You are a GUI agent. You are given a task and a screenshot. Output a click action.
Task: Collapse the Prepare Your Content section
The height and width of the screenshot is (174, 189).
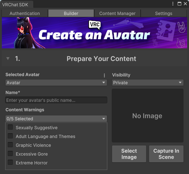pos(8,59)
